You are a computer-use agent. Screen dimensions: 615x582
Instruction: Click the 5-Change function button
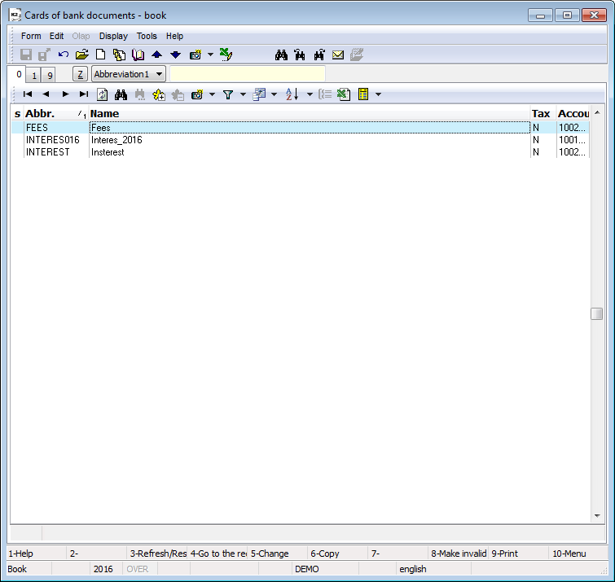tap(278, 554)
